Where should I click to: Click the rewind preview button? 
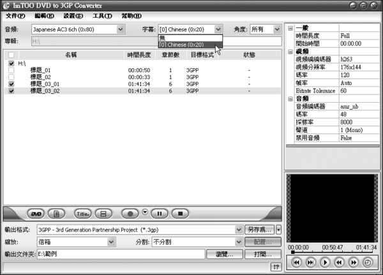coord(339,262)
